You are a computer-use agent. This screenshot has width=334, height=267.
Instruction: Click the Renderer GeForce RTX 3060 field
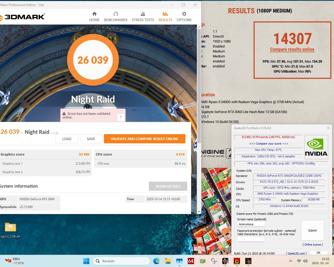[289, 176]
